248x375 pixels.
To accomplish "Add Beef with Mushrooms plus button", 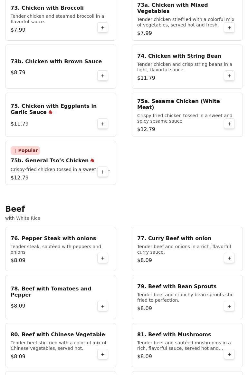I will [x=229, y=354].
